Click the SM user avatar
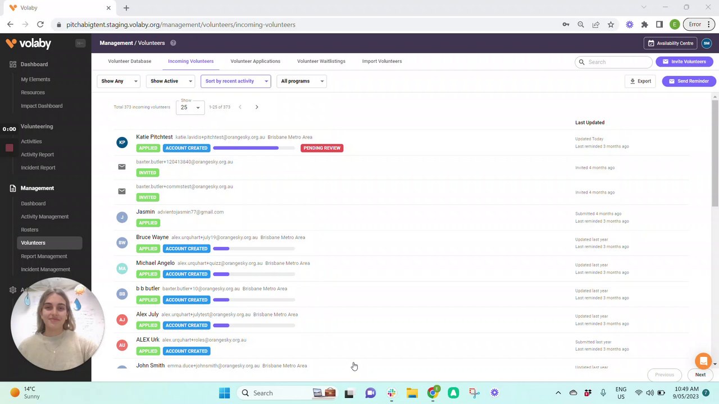Viewport: 719px width, 404px height. [707, 43]
